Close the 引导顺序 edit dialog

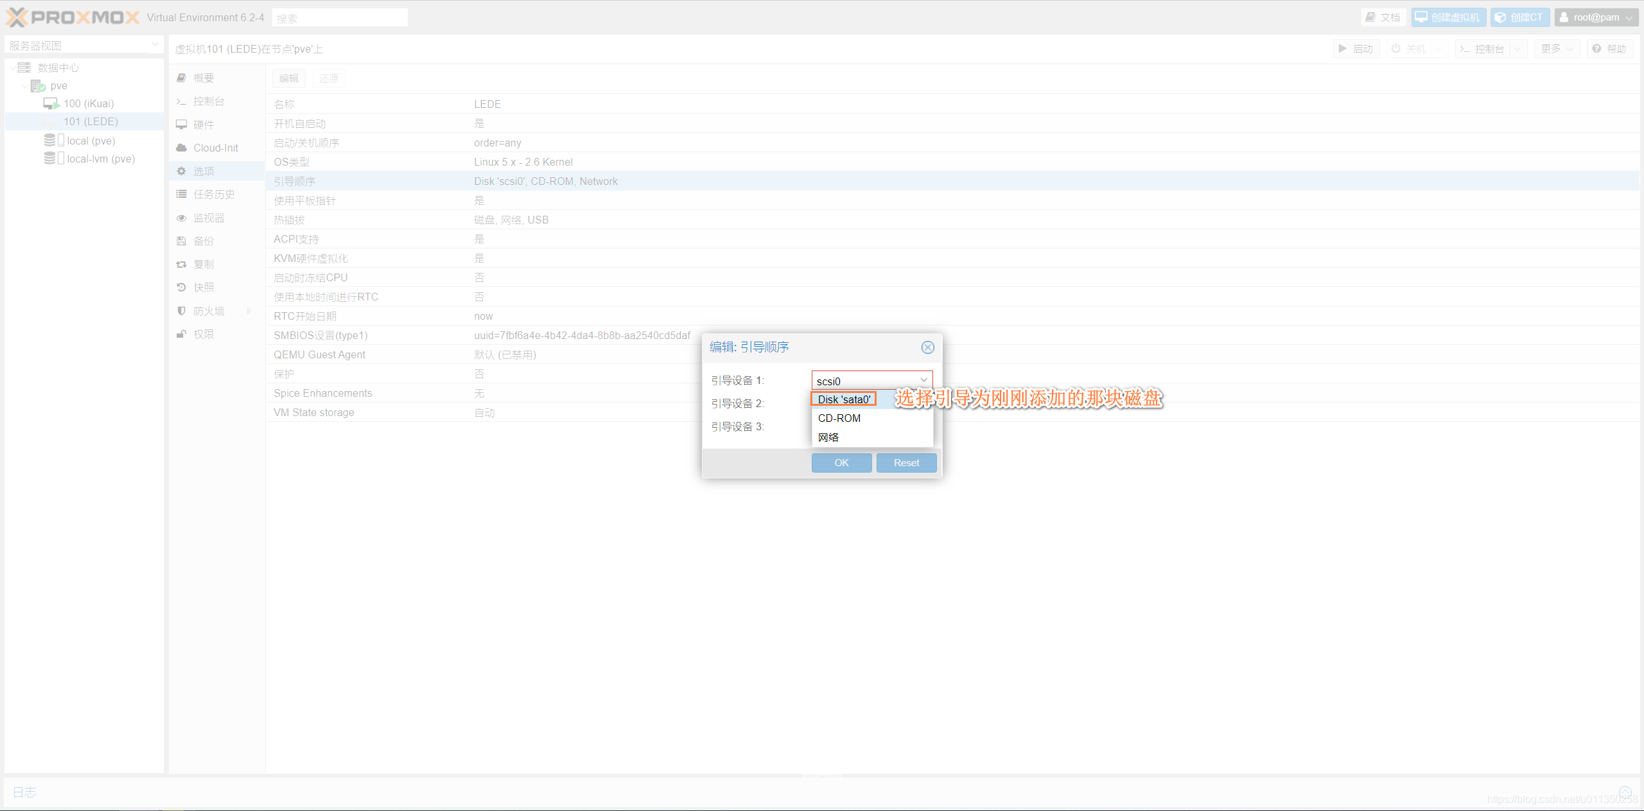[x=927, y=347]
